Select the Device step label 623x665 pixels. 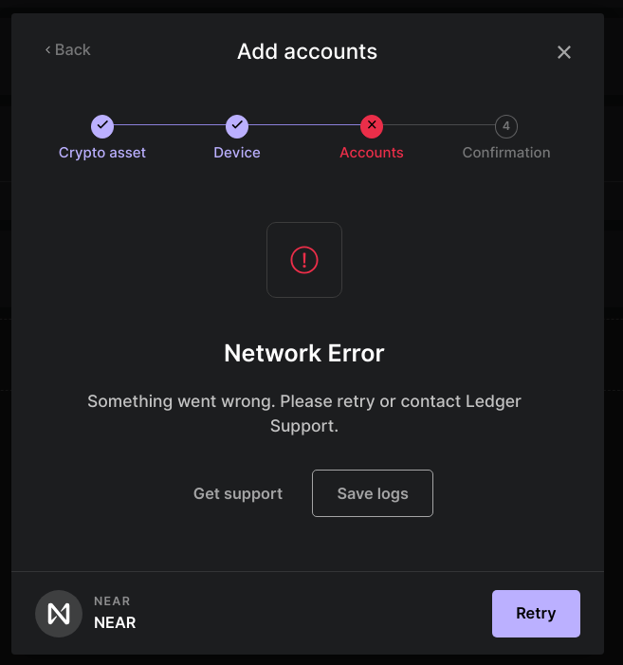(237, 153)
